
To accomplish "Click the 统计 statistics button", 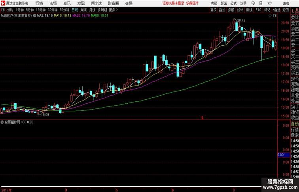I will tap(240, 10).
